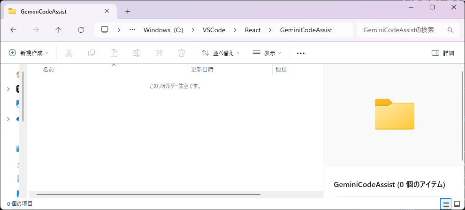Click the navigation pane vertical scrollbar
465x210 pixels.
[x=23, y=96]
